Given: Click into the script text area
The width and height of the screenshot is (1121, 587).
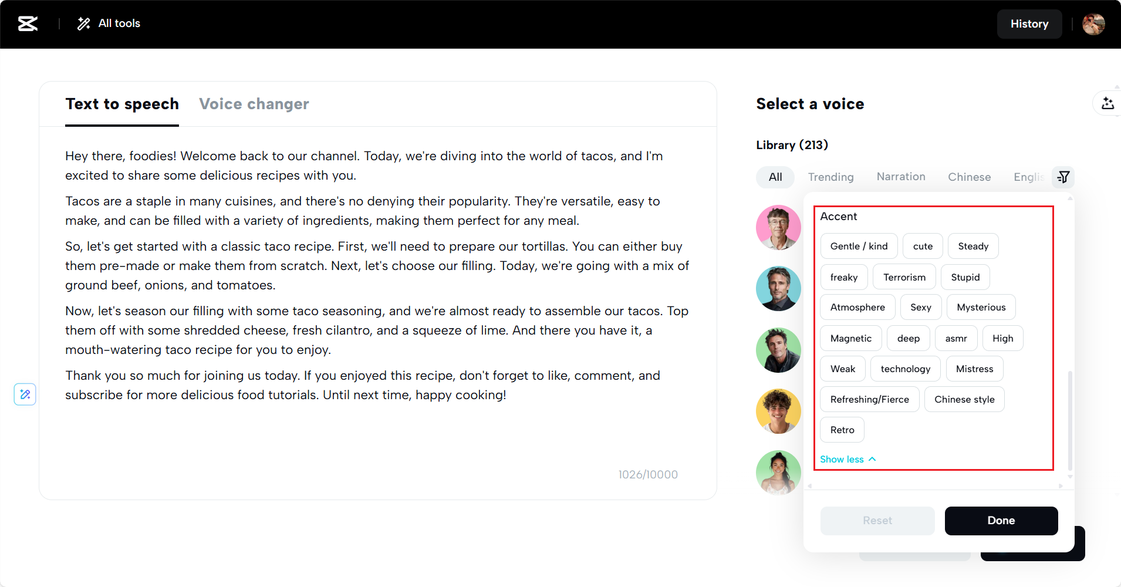Looking at the screenshot, I should [376, 434].
